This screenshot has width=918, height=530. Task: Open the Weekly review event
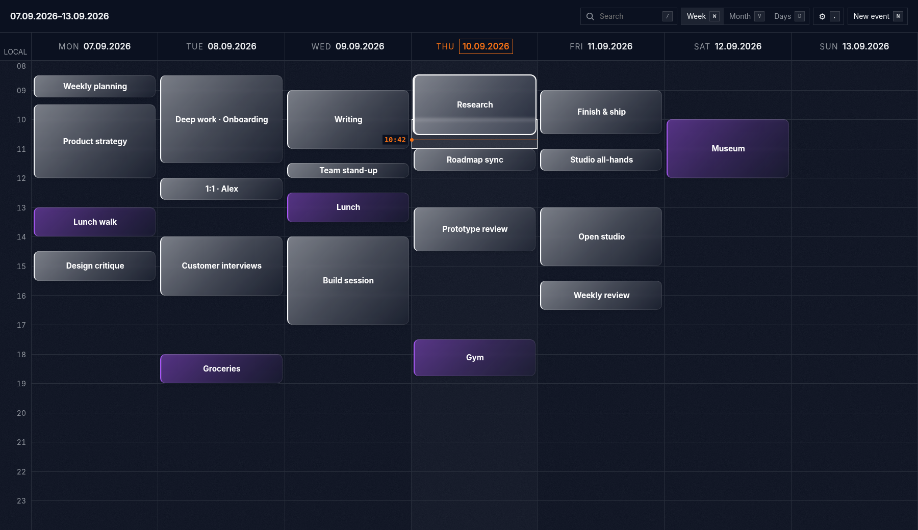601,295
